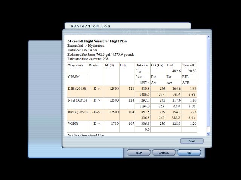Select the KIH (201.0) waypoint cell

77,88
